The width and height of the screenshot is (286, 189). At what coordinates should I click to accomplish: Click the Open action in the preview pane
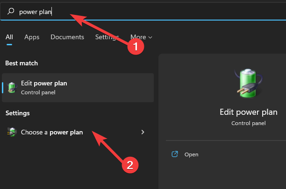point(191,154)
